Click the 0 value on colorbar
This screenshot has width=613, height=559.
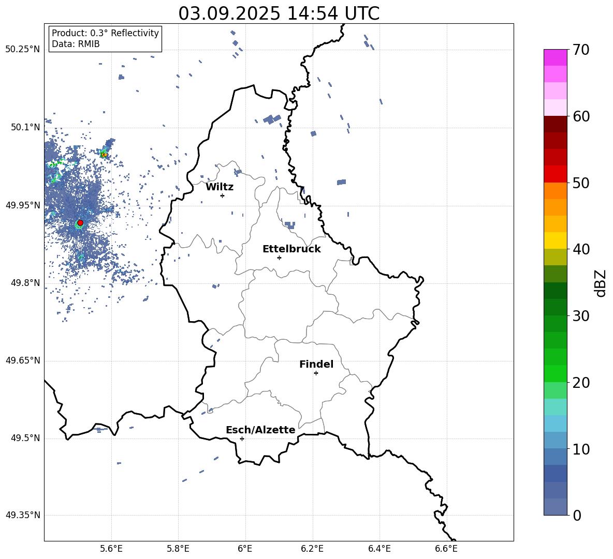577,516
